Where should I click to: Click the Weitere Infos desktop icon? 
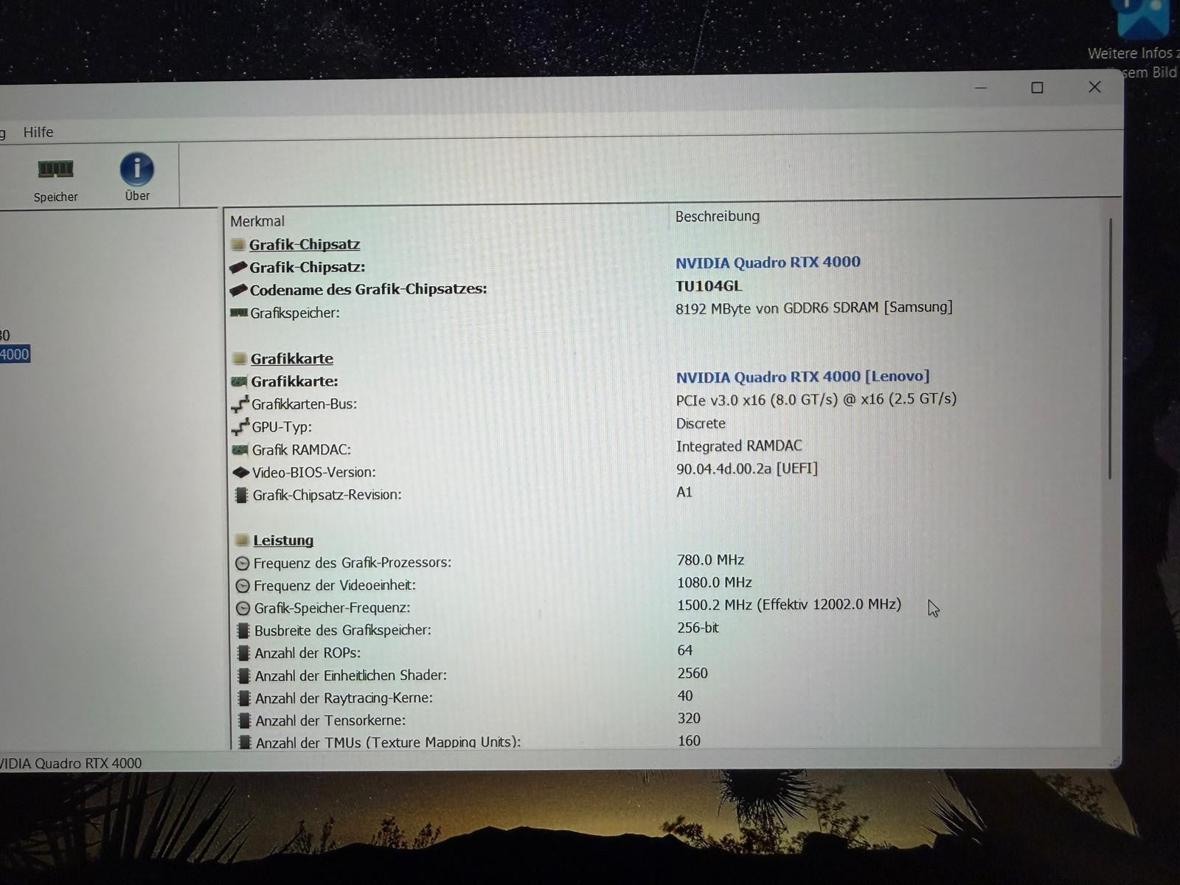coord(1139,39)
